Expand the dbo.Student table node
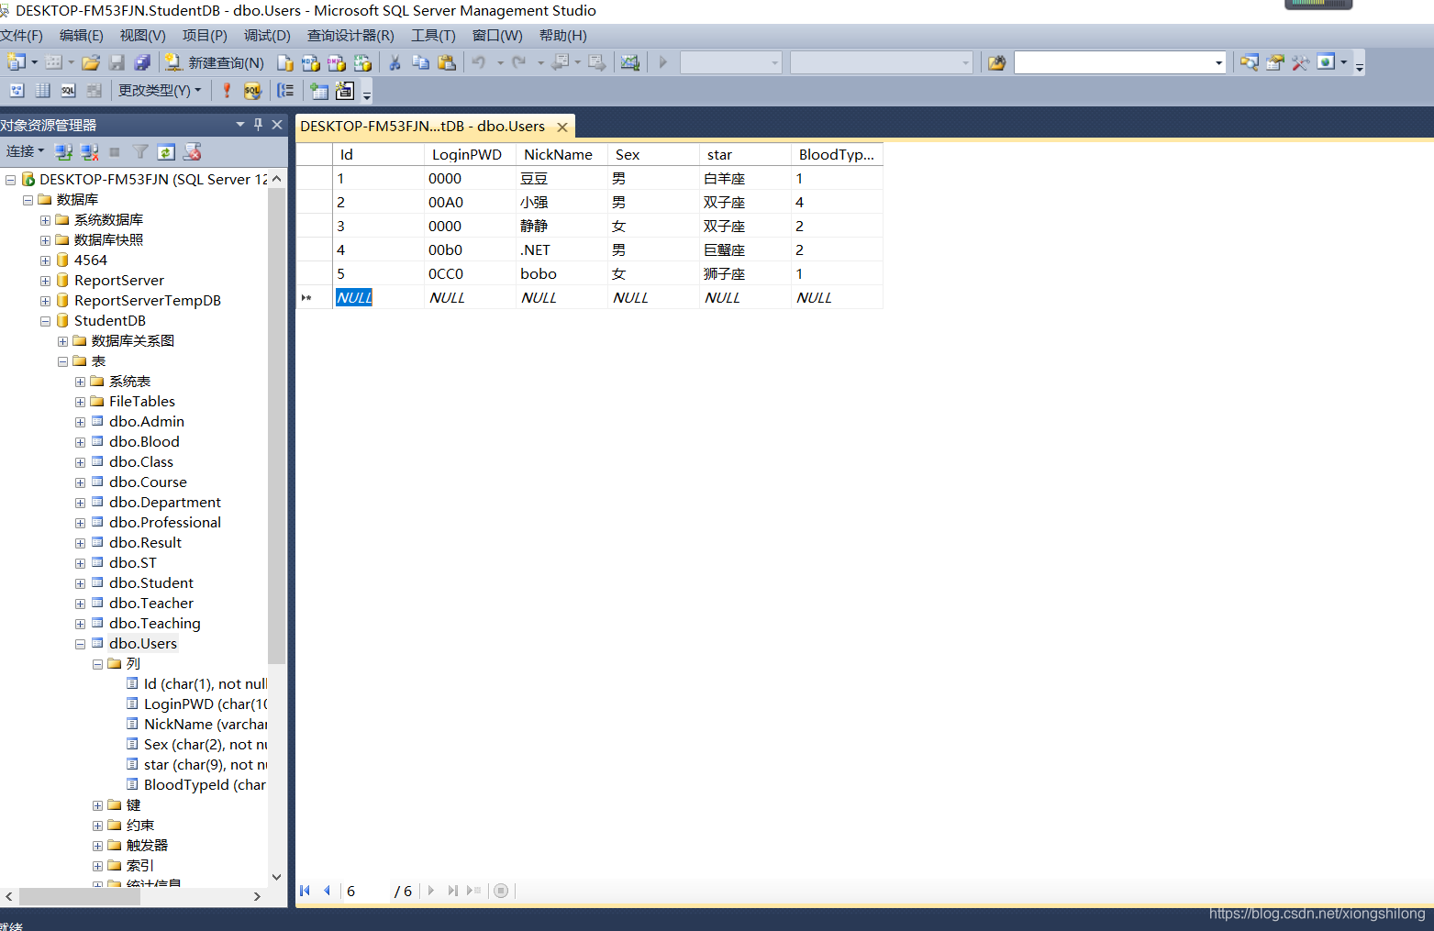Viewport: 1434px width, 931px height. tap(81, 583)
